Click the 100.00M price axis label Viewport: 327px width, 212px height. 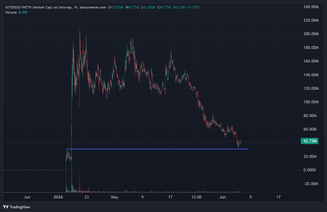pyautogui.click(x=311, y=102)
